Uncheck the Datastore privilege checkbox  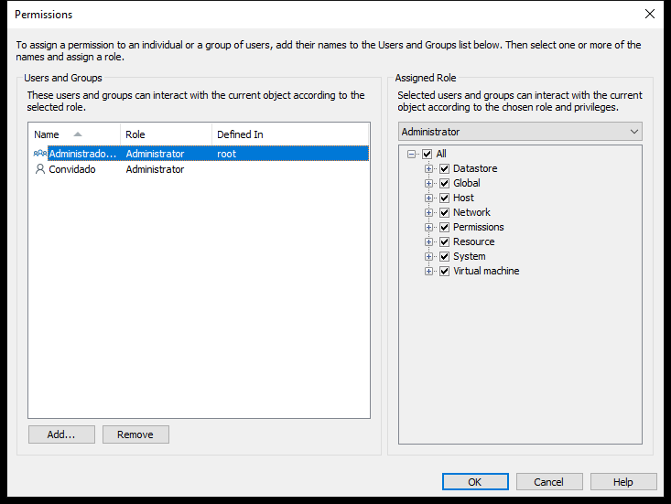[445, 168]
